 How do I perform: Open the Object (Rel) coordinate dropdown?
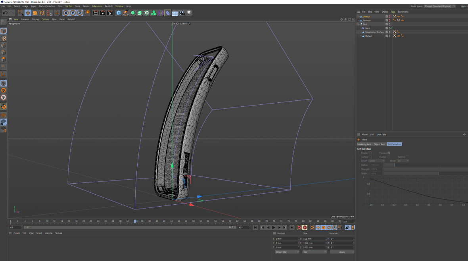coord(287,252)
